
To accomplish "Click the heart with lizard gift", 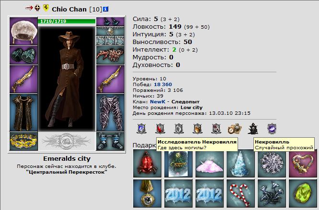I will 303,163.
